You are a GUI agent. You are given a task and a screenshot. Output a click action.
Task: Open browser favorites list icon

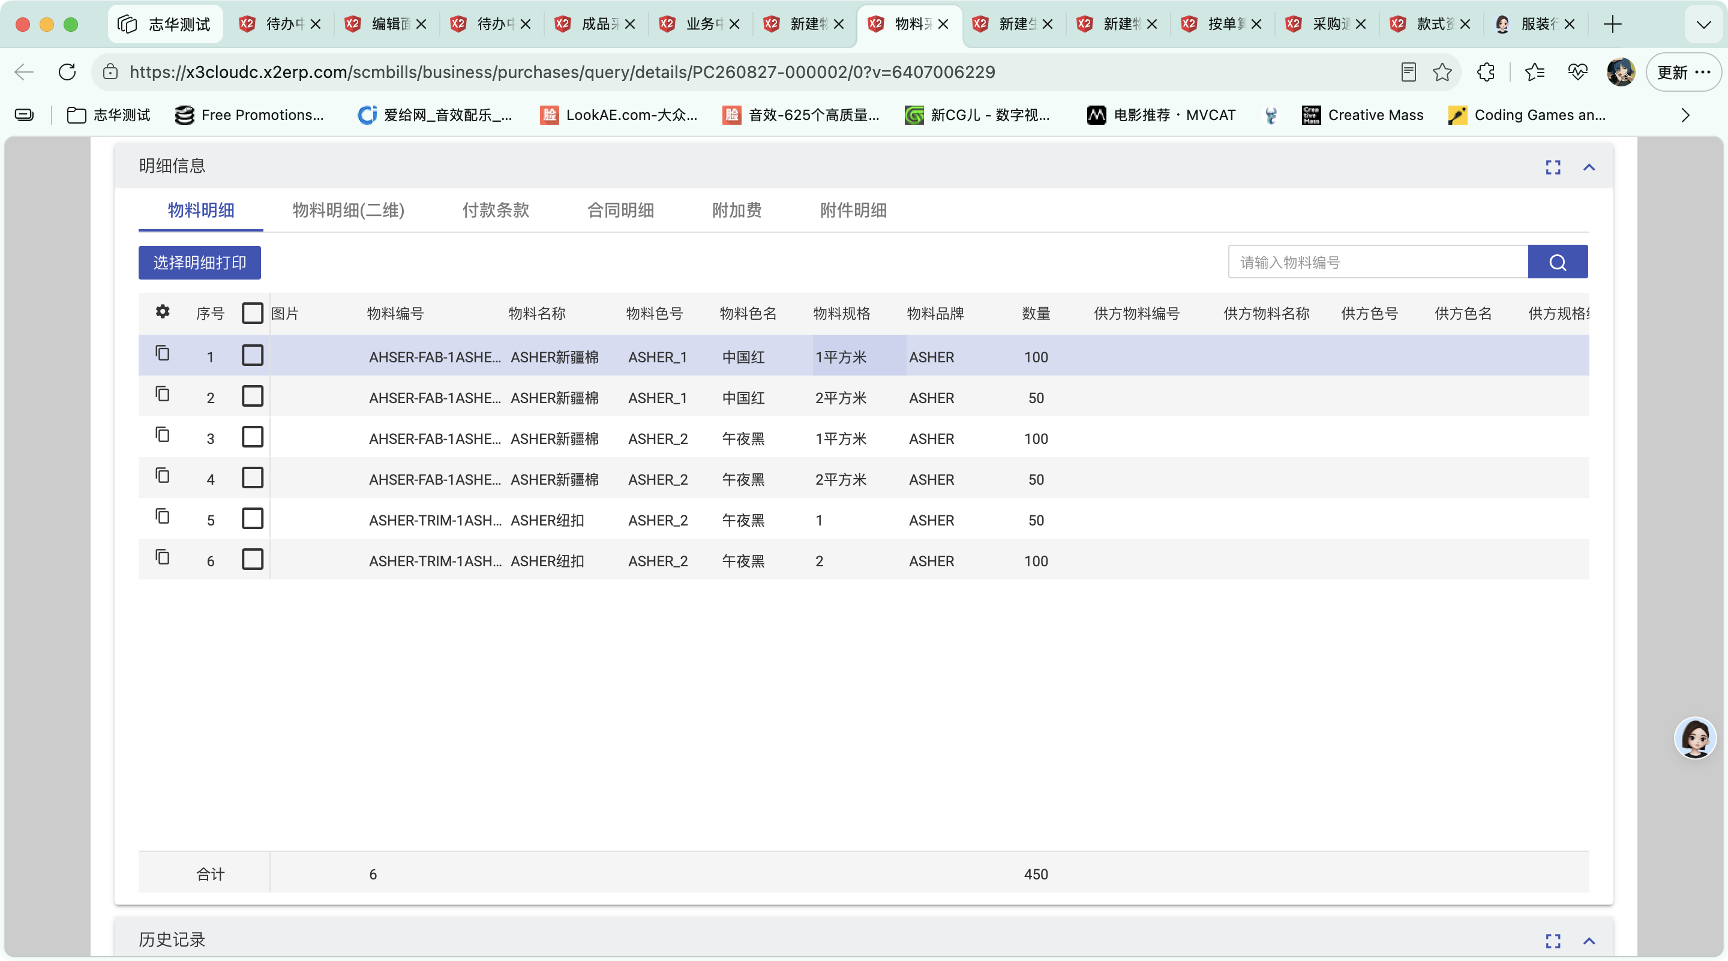[x=1534, y=72]
